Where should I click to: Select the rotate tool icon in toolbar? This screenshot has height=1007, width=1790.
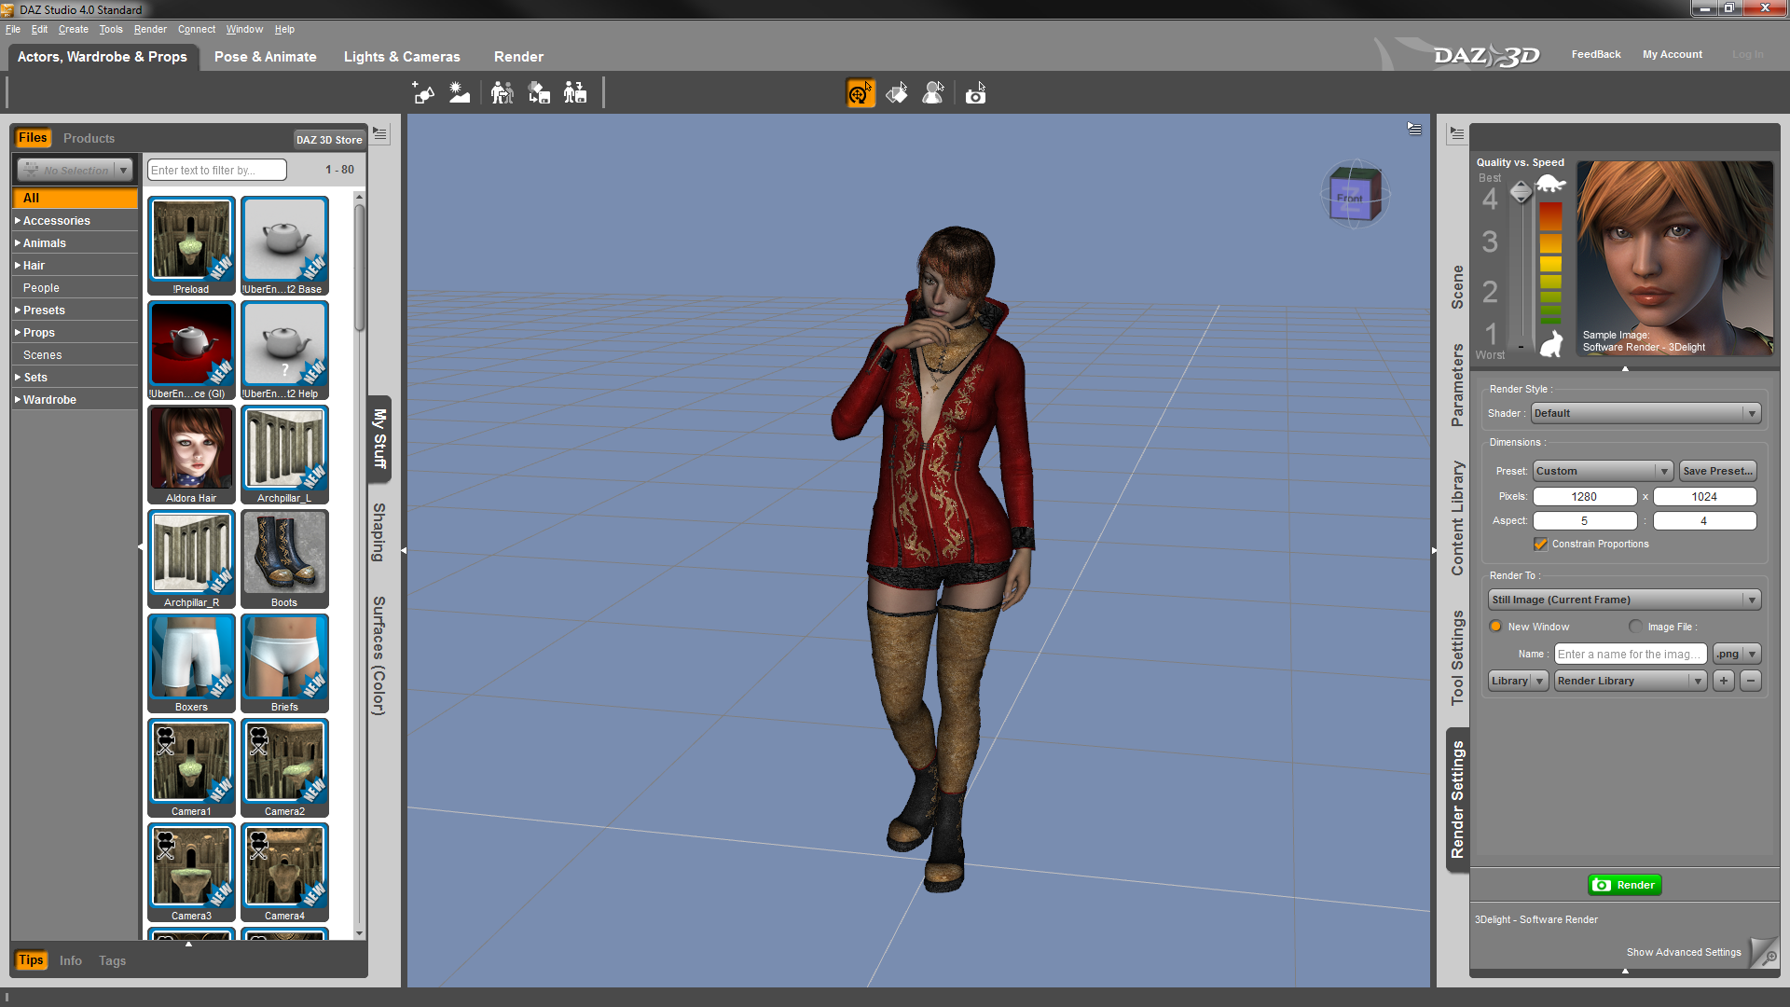click(x=898, y=95)
